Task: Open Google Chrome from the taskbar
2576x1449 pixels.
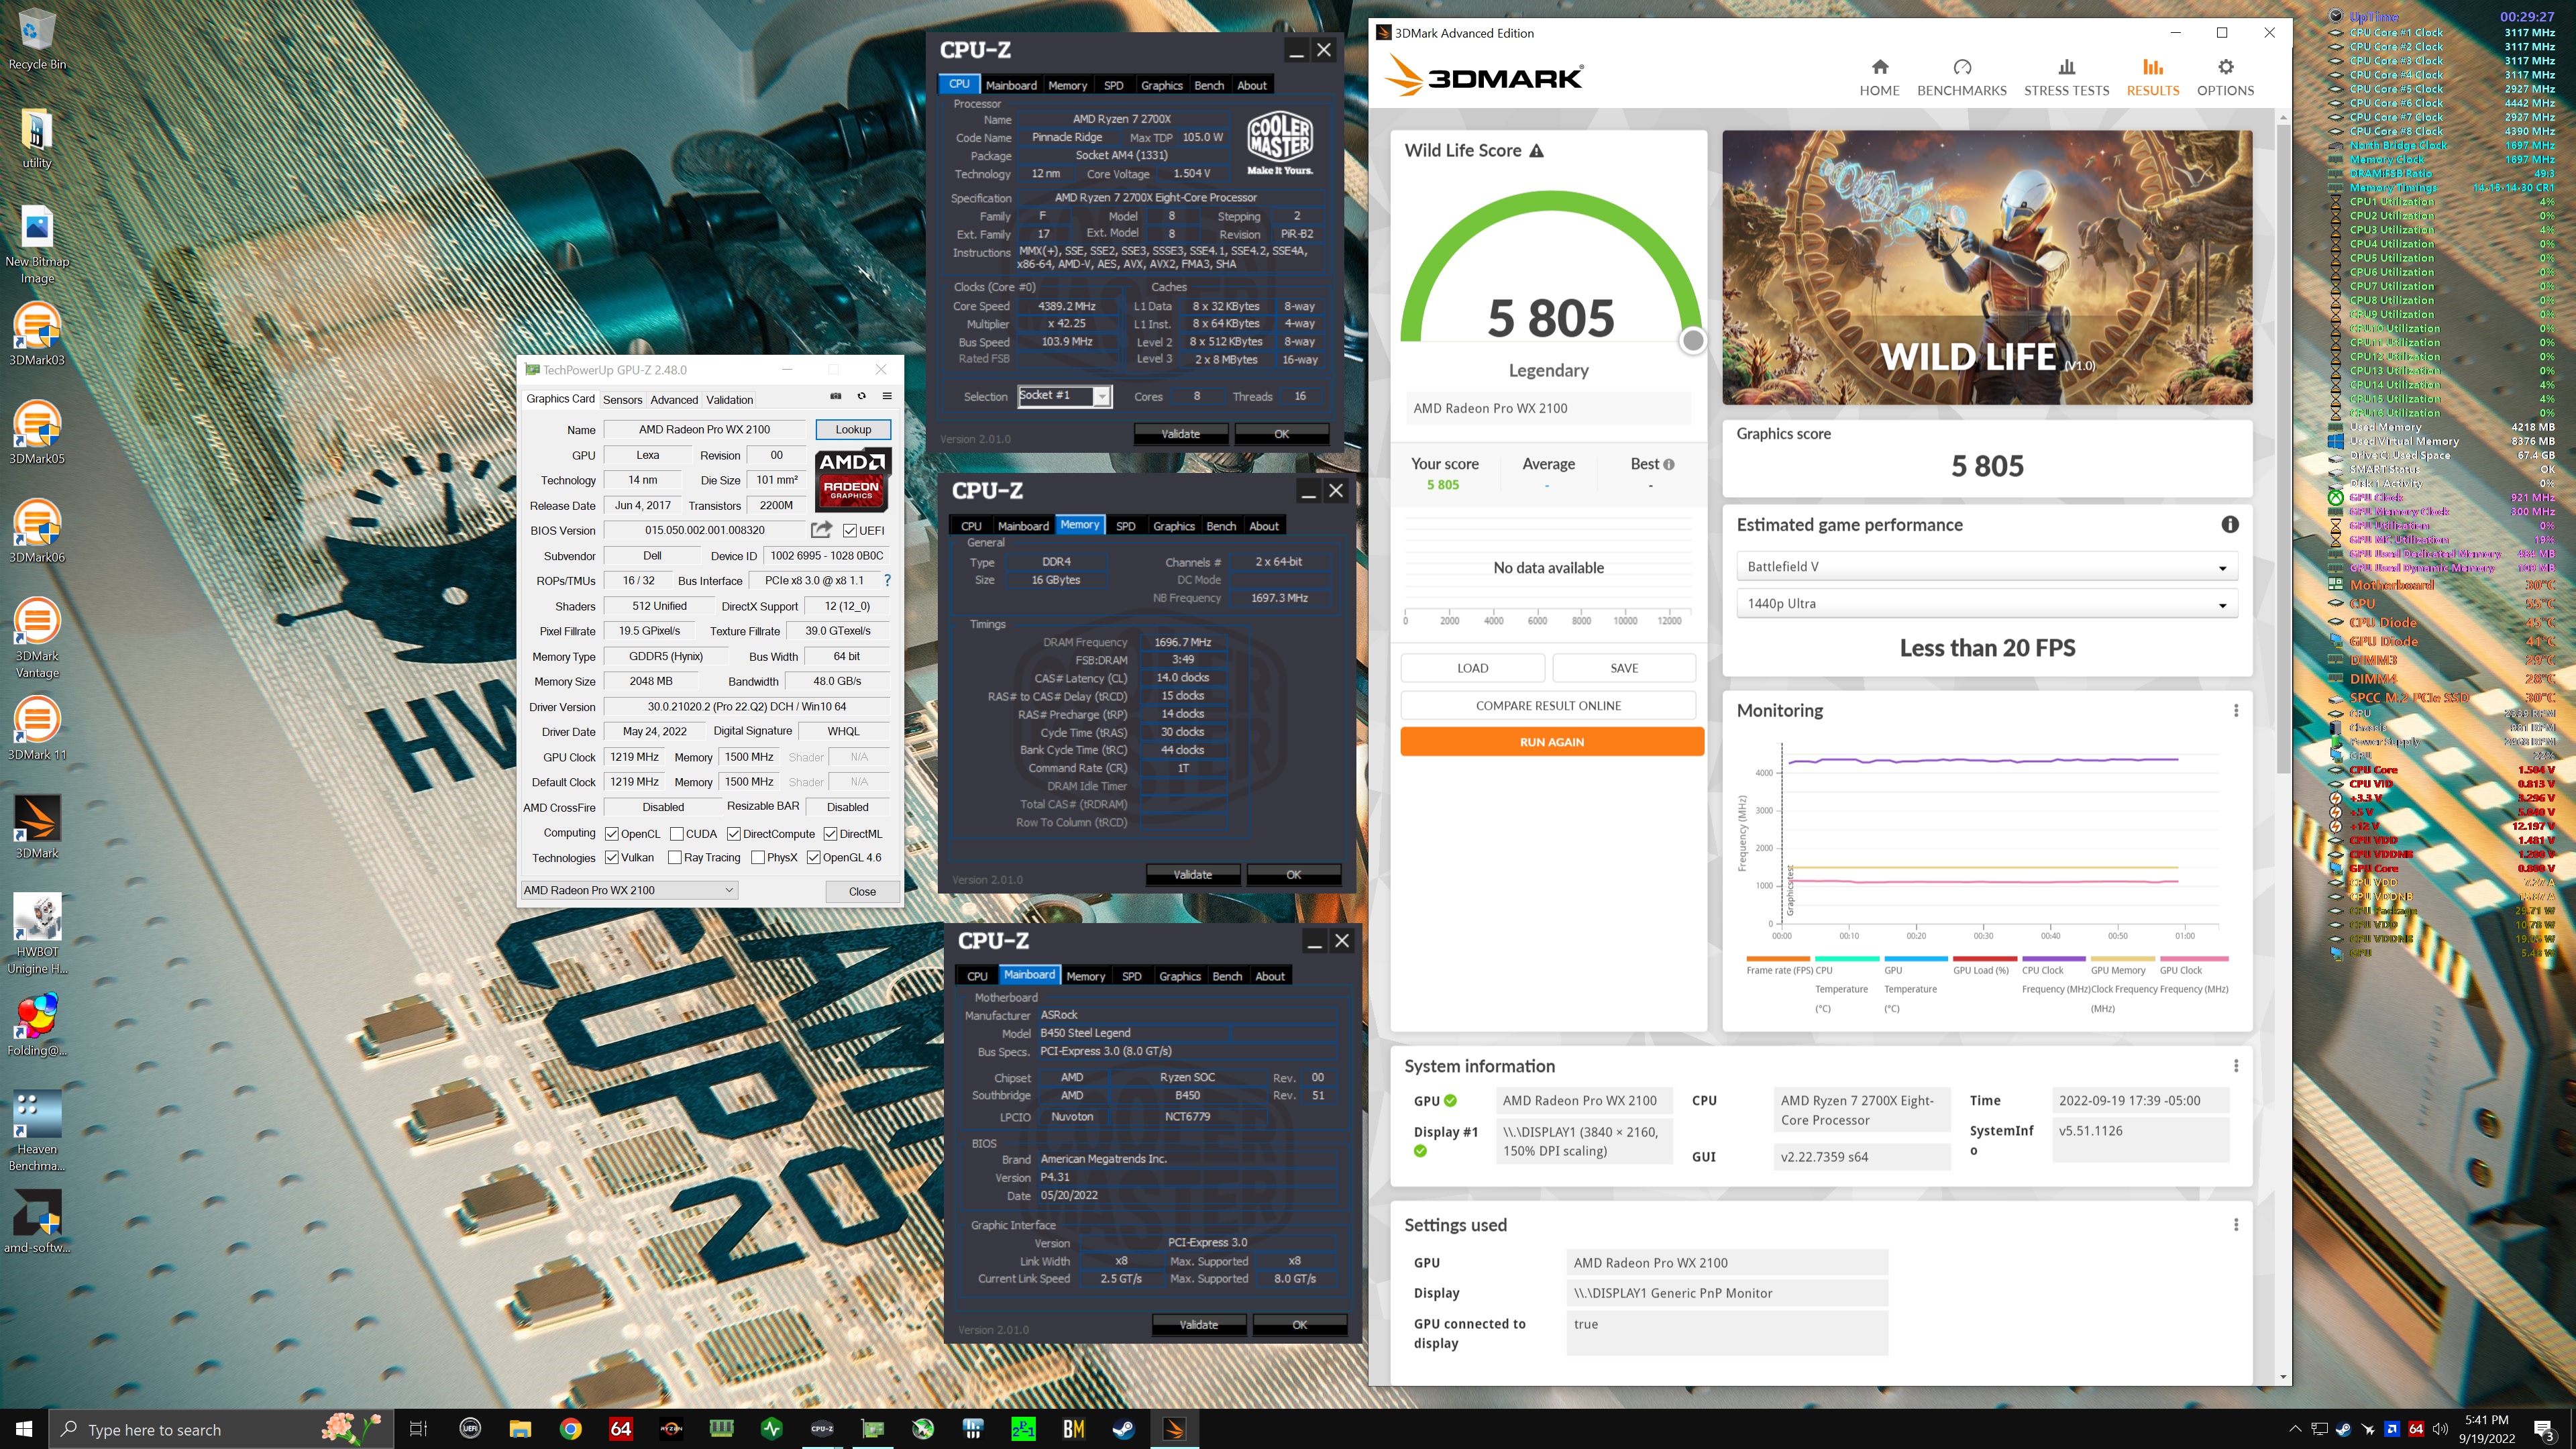Action: tap(570, 1429)
